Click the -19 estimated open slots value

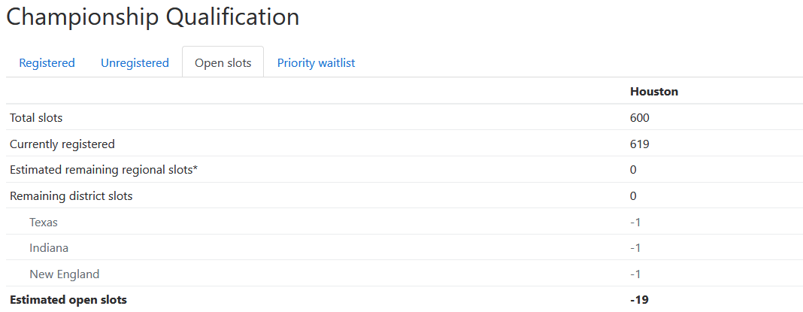(x=639, y=300)
